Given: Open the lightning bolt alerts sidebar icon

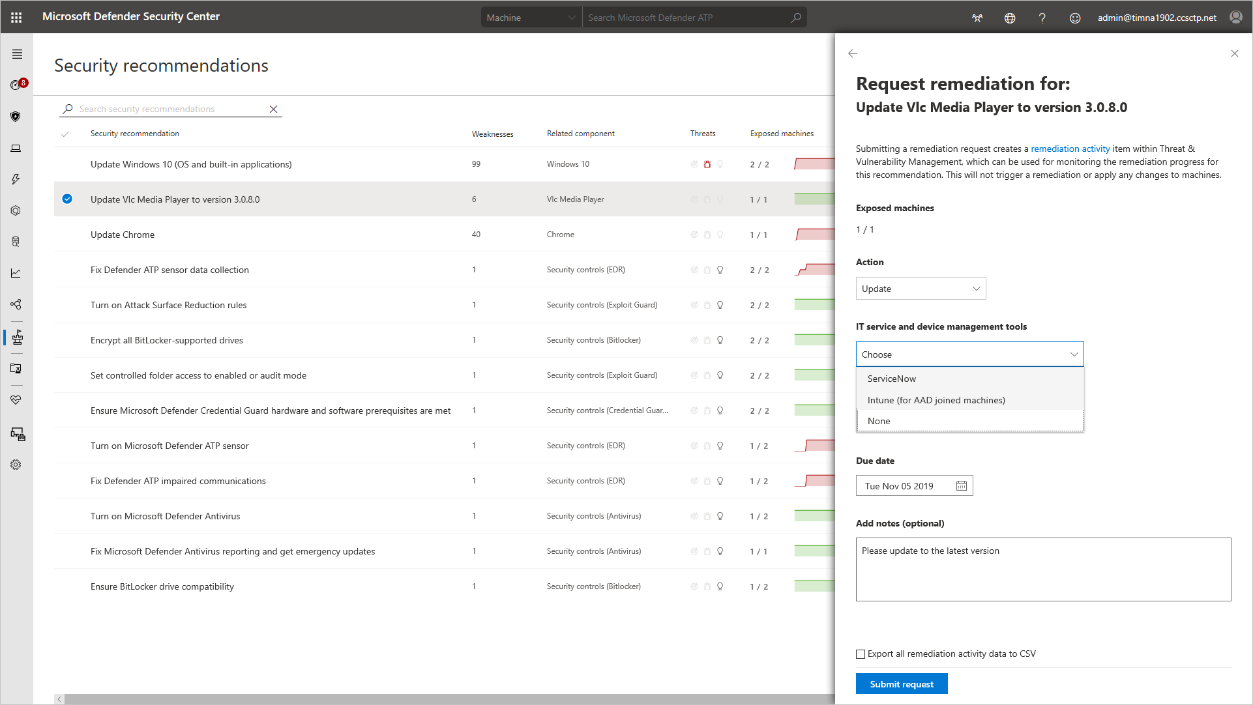Looking at the screenshot, I should (16, 179).
